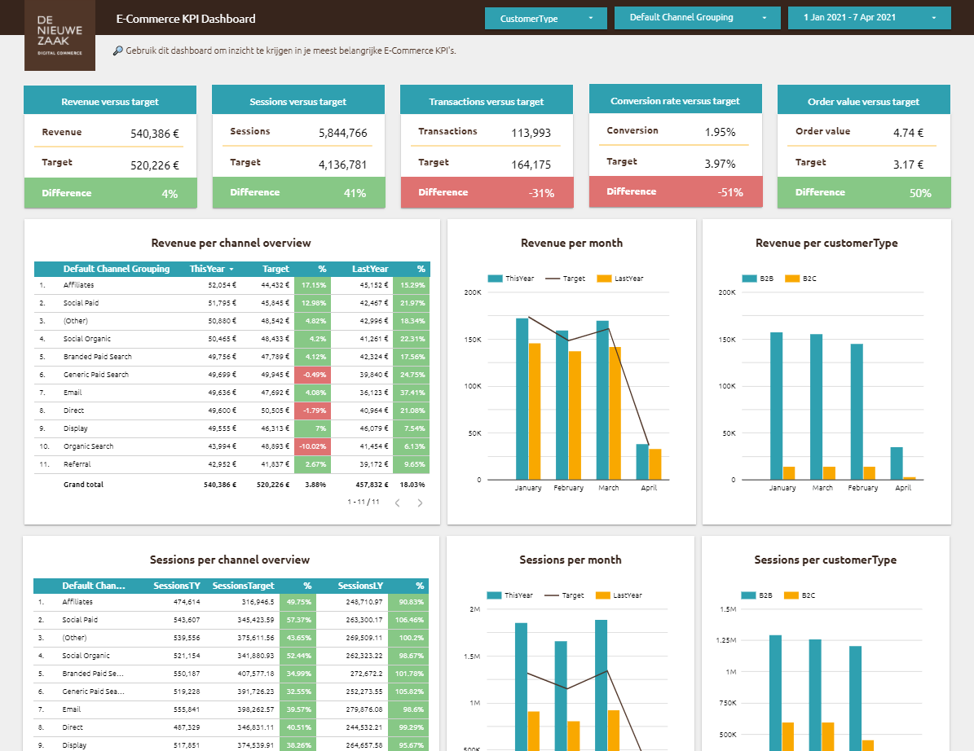Sort revenue table by LastYear column header
The width and height of the screenshot is (974, 751).
coord(369,269)
